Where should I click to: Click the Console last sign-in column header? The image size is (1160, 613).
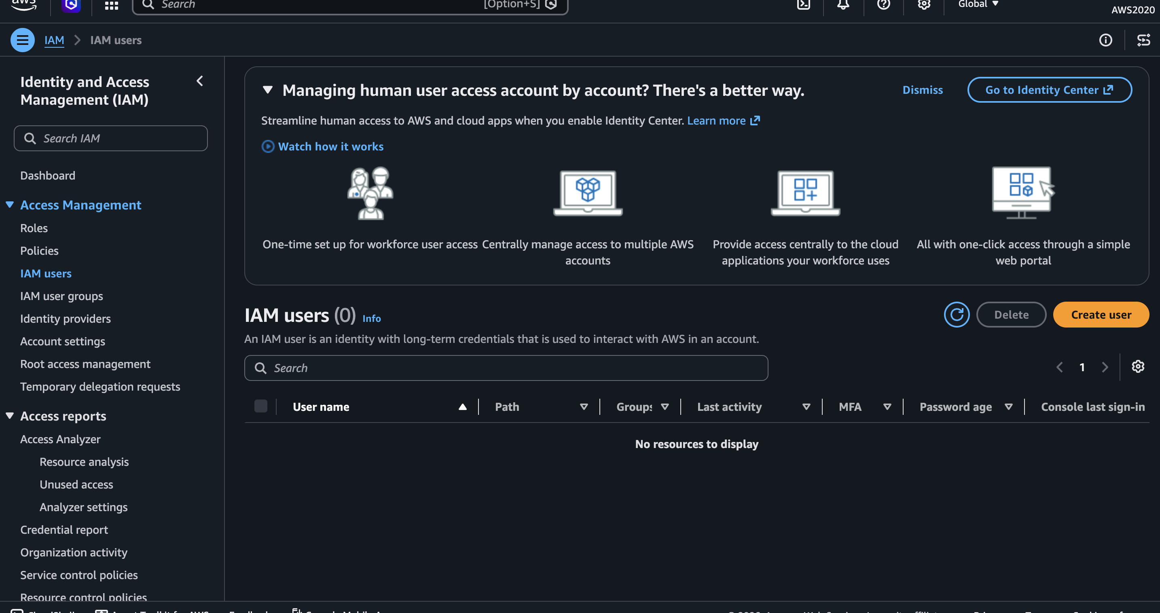[x=1092, y=407]
